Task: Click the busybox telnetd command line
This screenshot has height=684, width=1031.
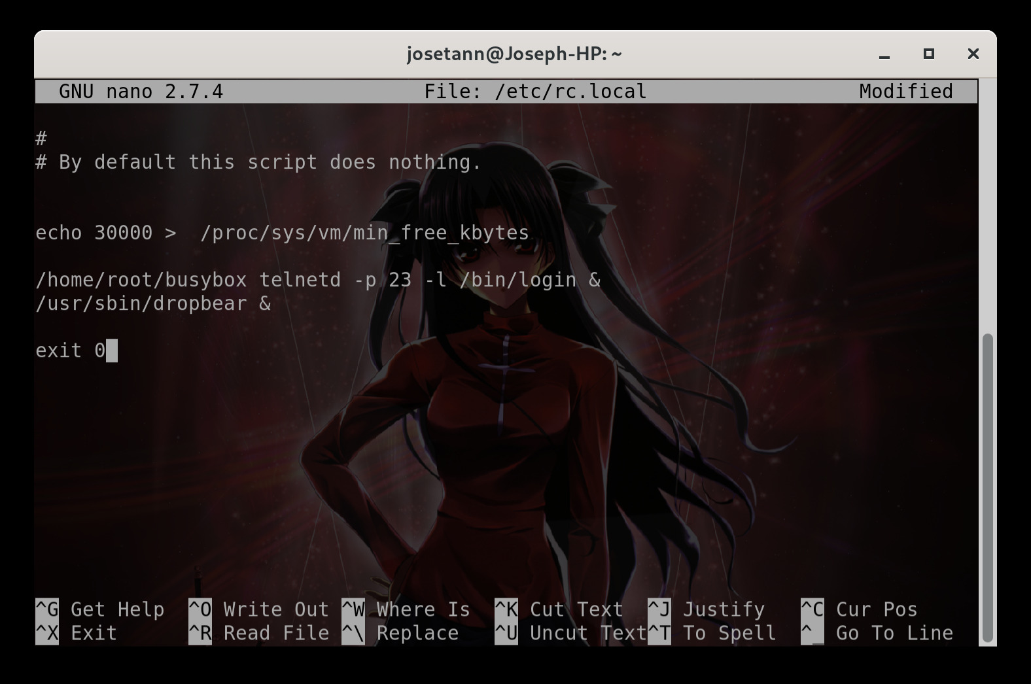Action: (x=318, y=280)
